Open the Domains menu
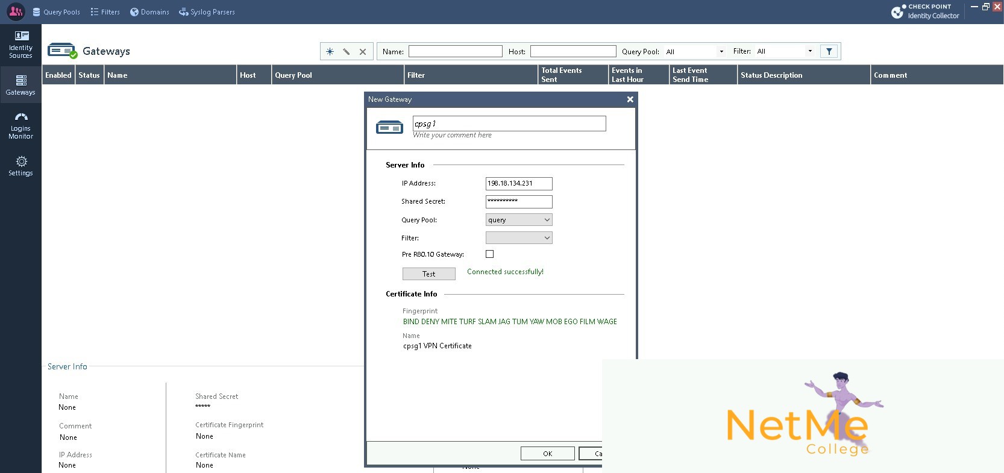This screenshot has width=1004, height=473. point(149,12)
